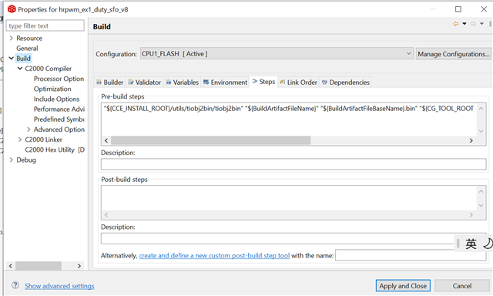
Task: Click the pre-build steps horizontal scrollbar
Action: coord(288,140)
